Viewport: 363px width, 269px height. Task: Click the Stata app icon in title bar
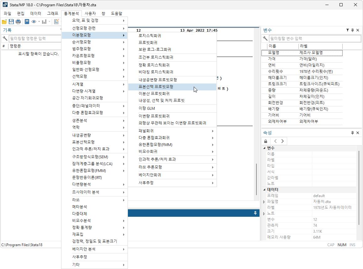5,5
